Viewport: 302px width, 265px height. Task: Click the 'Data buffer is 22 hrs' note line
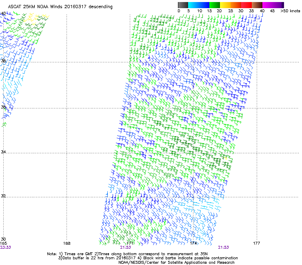coord(148,258)
